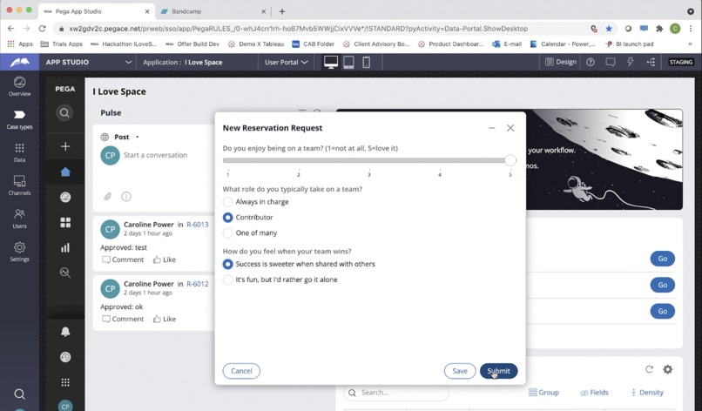Switch to phone preview mode
The width and height of the screenshot is (702, 411).
[x=366, y=62]
